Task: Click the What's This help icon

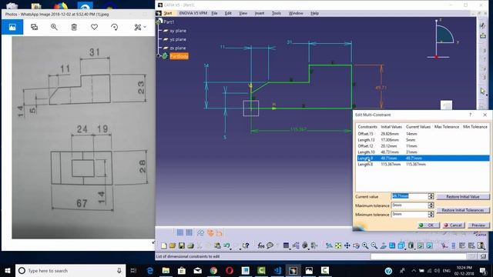Action: (x=246, y=245)
